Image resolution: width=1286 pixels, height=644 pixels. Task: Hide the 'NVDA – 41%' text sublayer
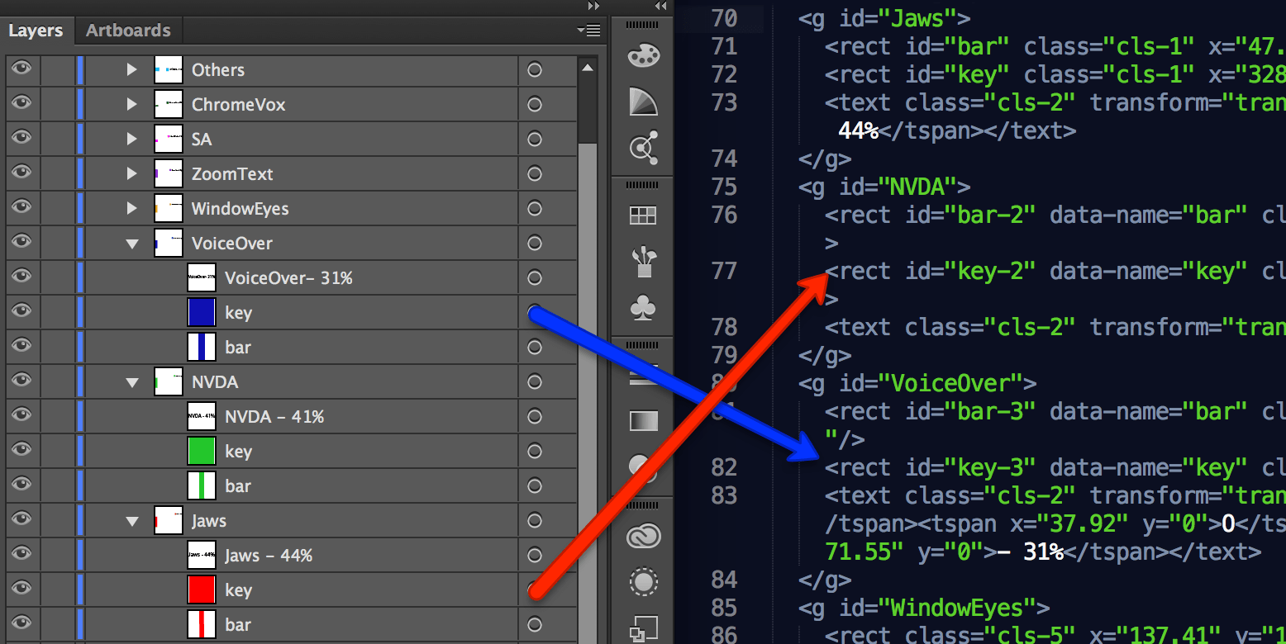tap(21, 416)
